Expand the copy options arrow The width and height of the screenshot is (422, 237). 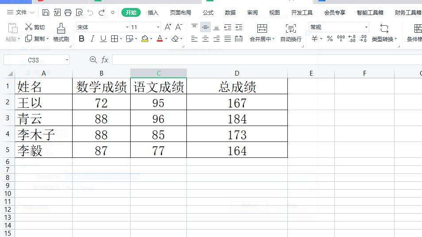pos(48,39)
